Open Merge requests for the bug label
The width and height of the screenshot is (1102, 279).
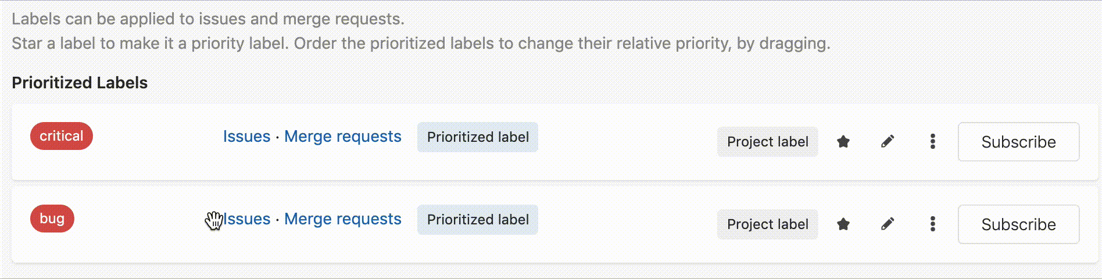tap(342, 219)
